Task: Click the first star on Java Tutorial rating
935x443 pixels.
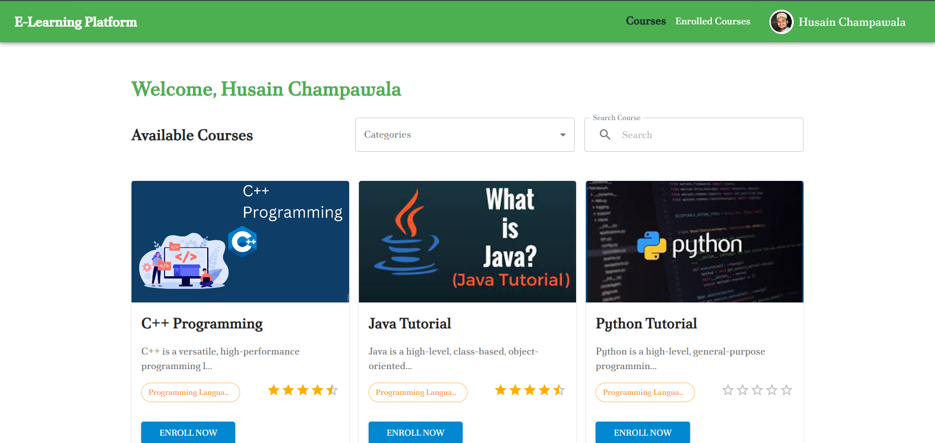Action: pos(500,390)
